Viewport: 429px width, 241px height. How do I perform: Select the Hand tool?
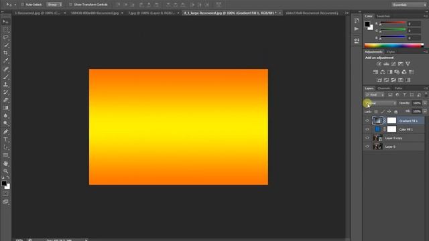click(6, 163)
